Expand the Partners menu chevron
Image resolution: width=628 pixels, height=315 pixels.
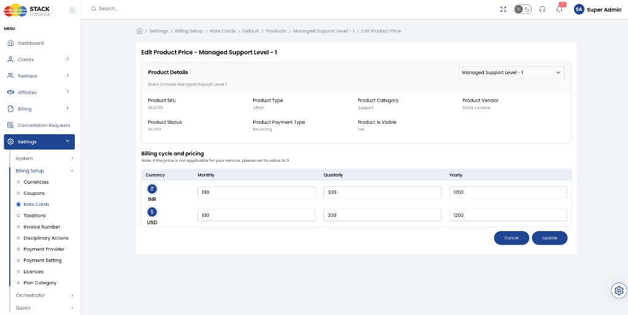click(67, 75)
